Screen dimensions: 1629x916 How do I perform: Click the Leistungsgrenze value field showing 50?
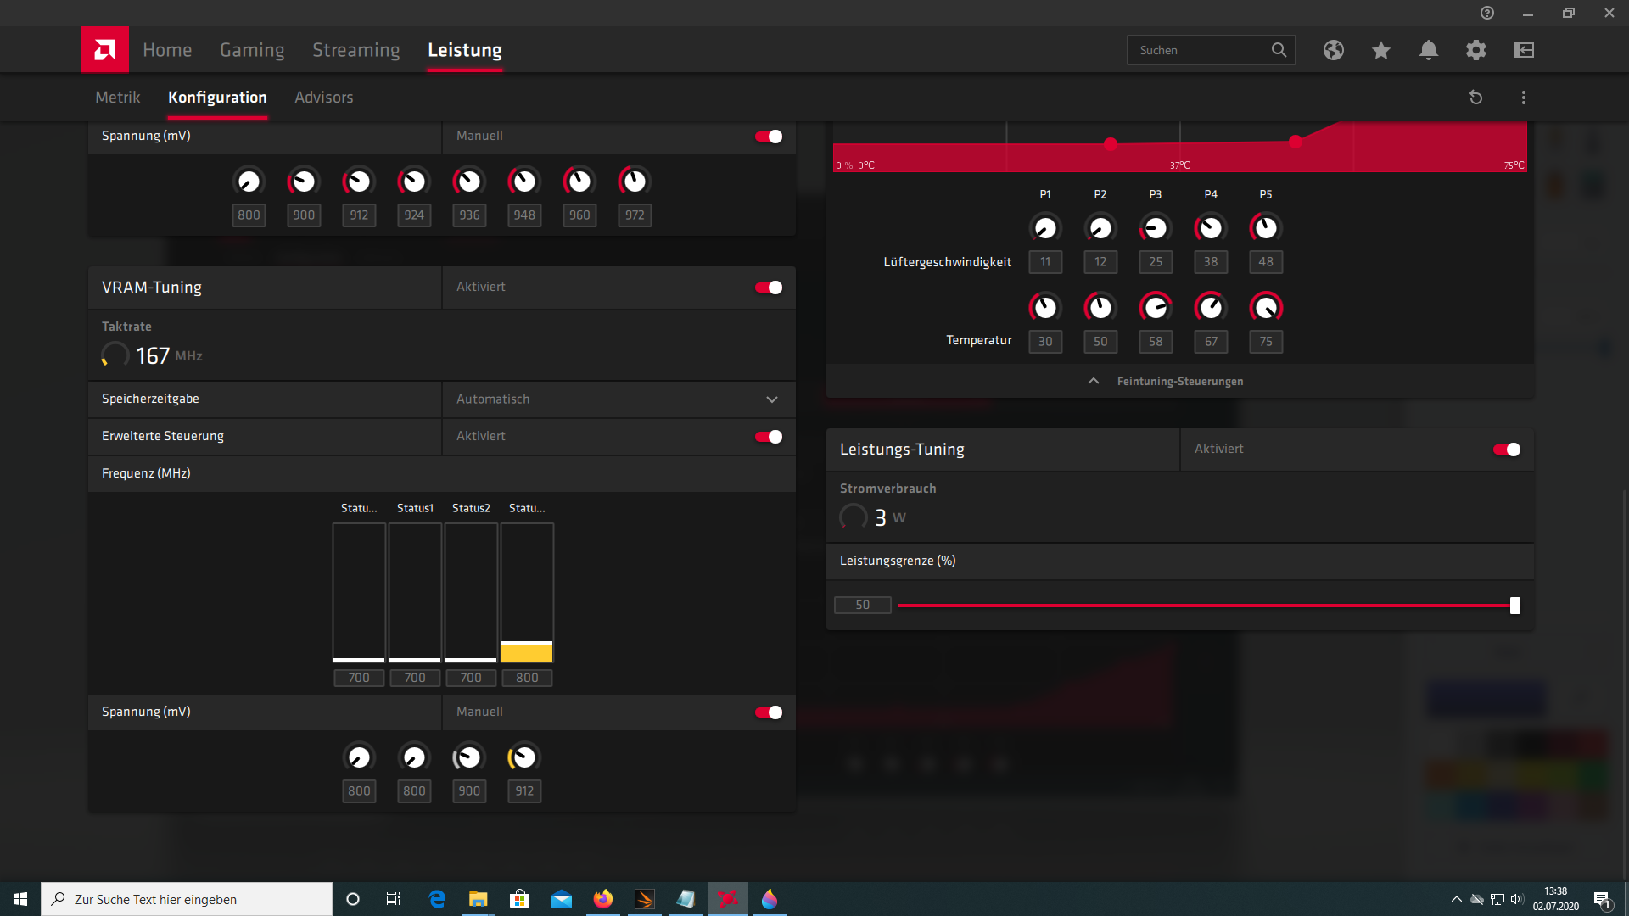tap(862, 605)
